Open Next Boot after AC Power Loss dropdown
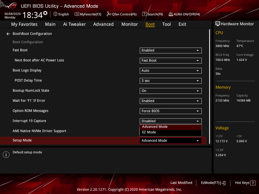The width and height of the screenshot is (259, 194). click(171, 61)
